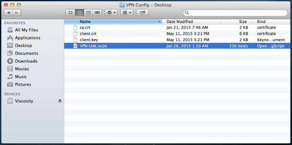Zoom the Finder window with green button
This screenshot has height=145, width=292.
(19, 5)
